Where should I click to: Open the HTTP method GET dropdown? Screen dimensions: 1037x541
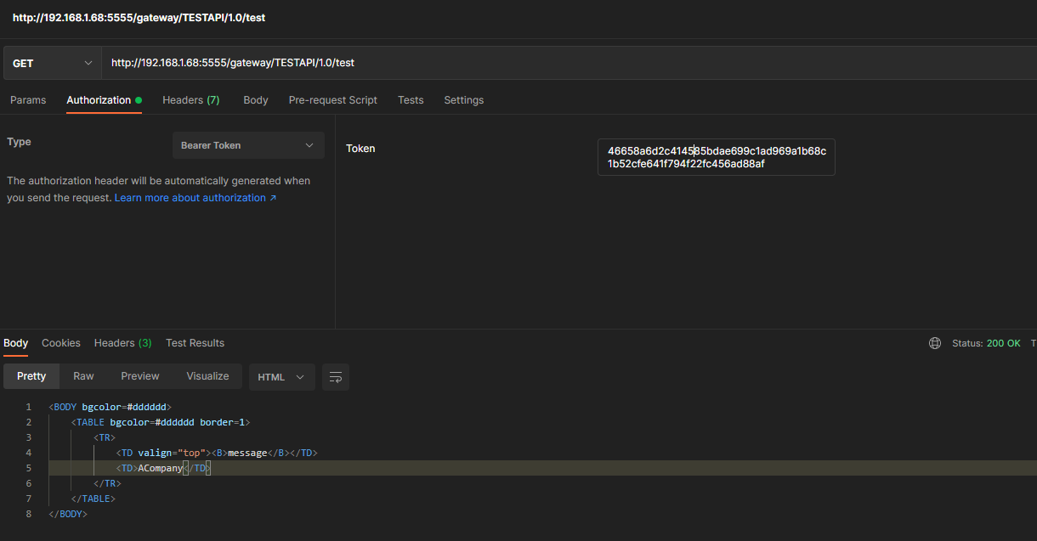(x=52, y=64)
